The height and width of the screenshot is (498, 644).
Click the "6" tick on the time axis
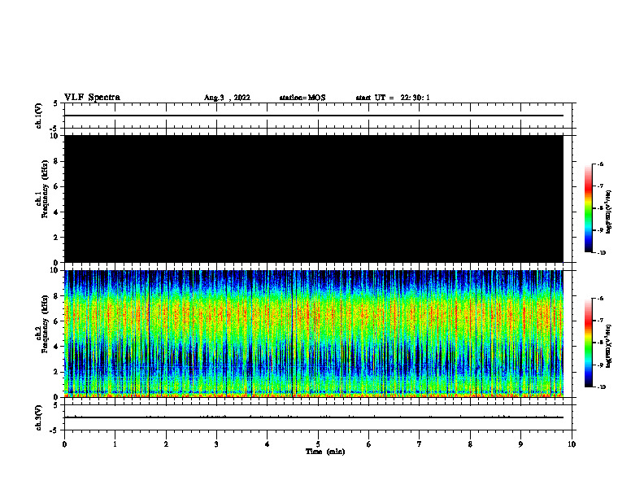click(x=369, y=444)
